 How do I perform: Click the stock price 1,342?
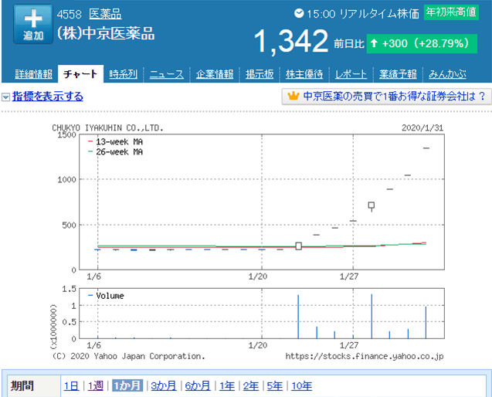(291, 41)
